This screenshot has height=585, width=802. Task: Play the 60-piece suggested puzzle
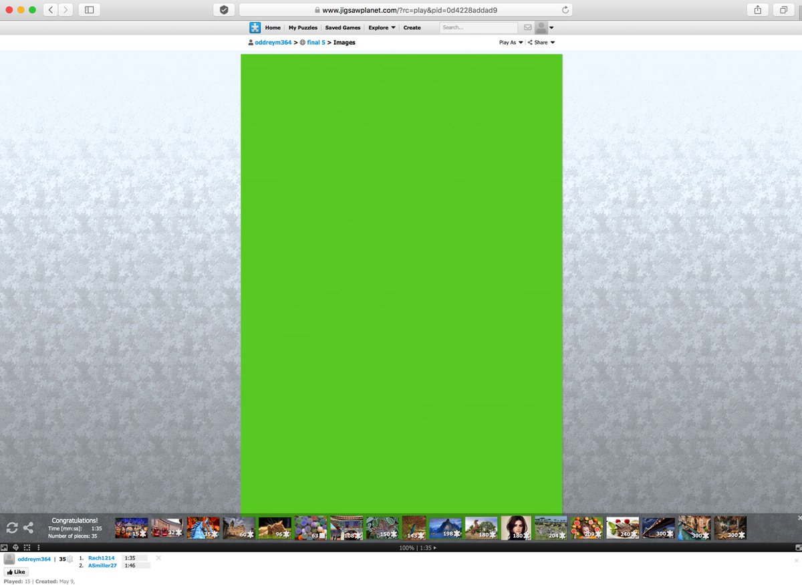click(239, 528)
